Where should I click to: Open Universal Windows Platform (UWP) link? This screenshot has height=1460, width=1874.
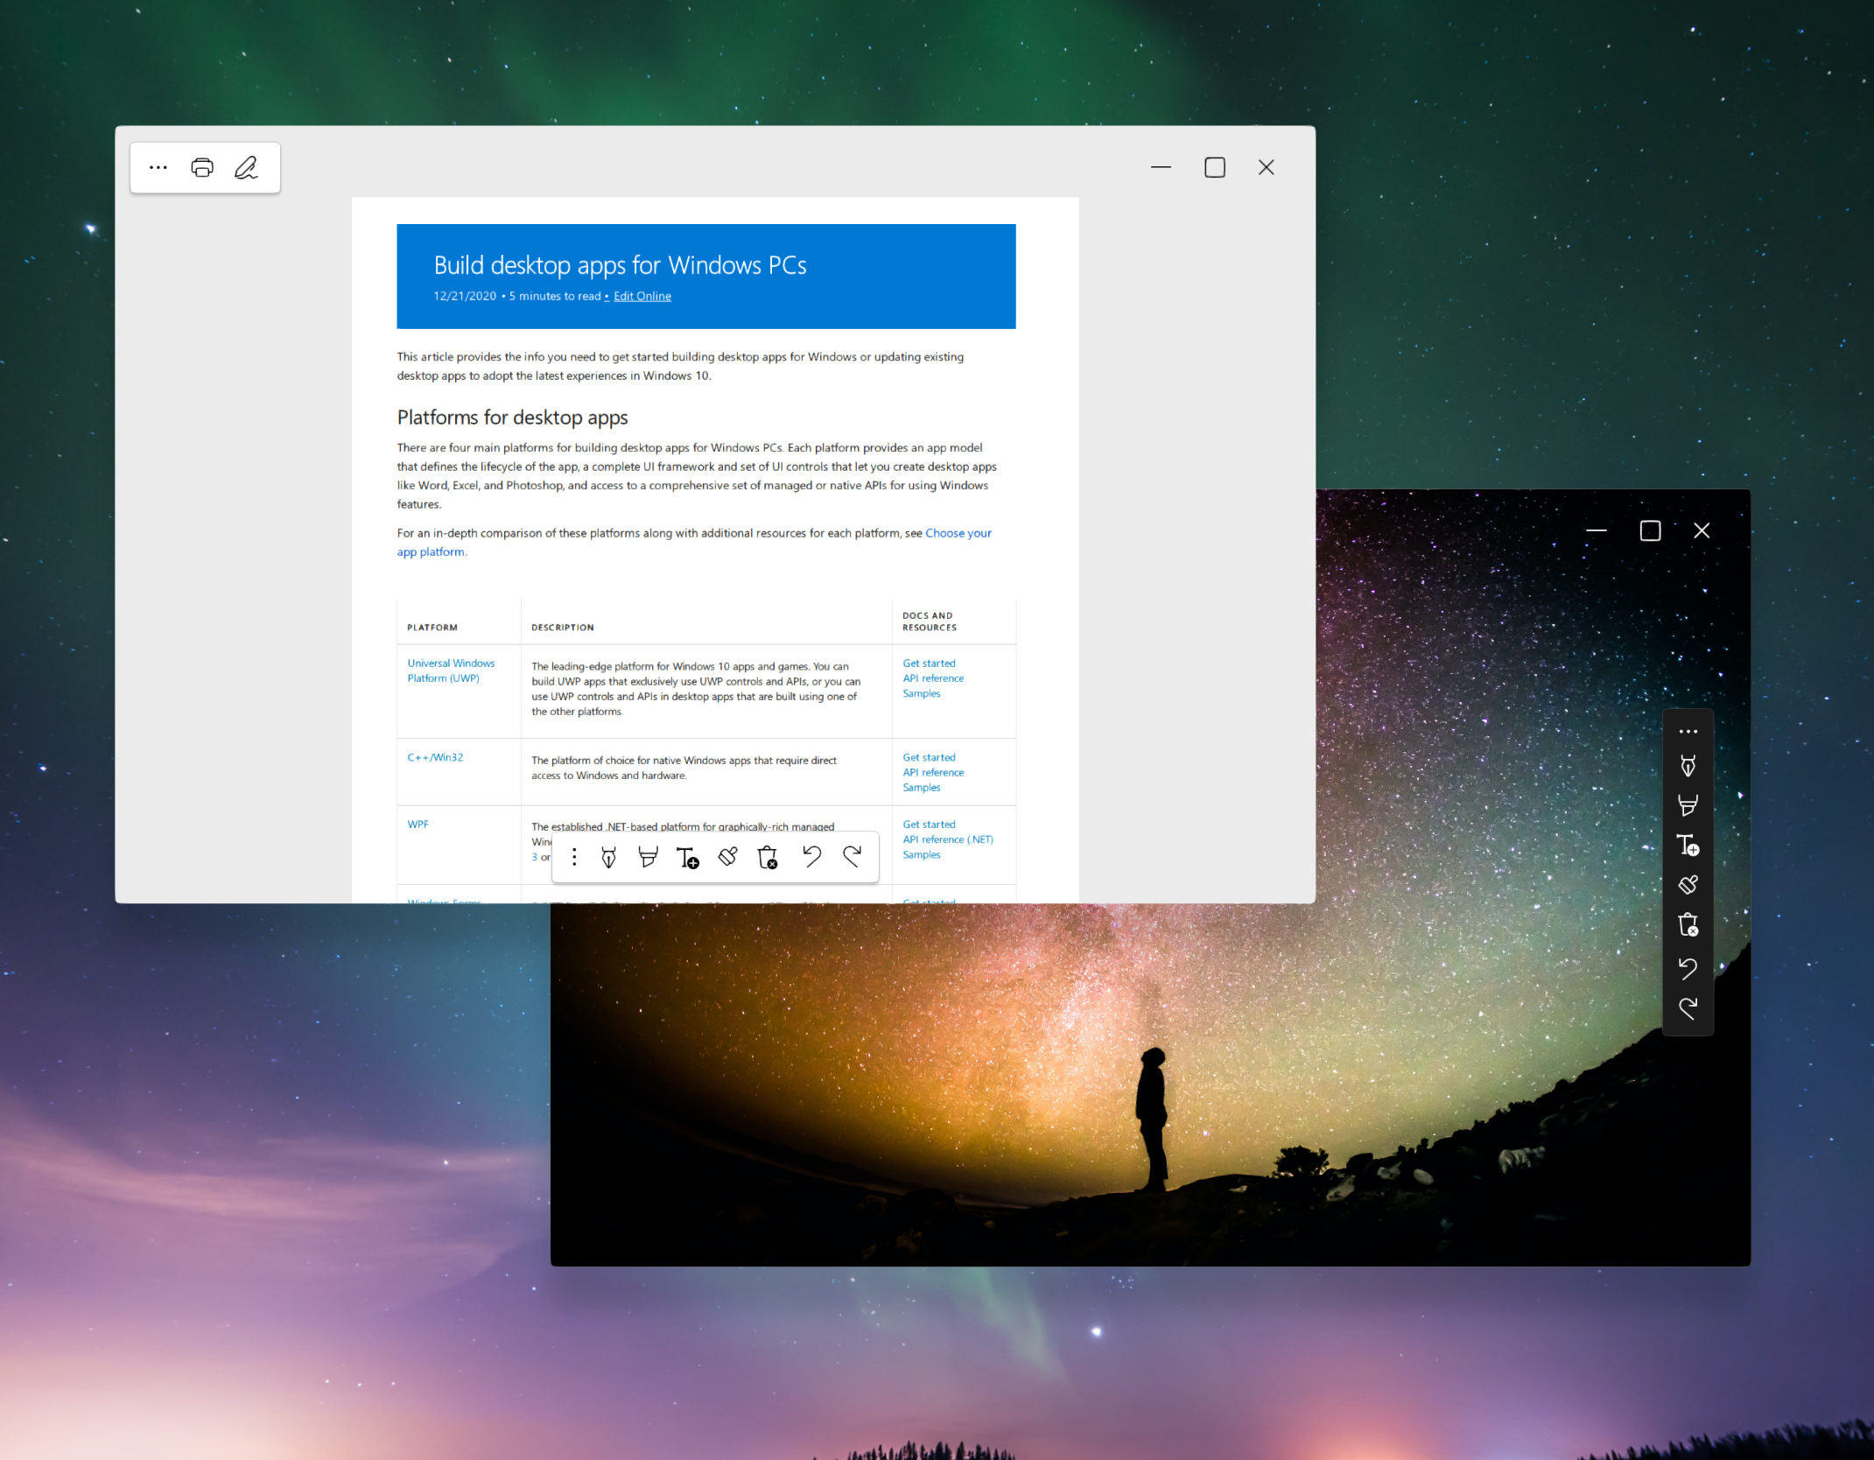coord(451,670)
